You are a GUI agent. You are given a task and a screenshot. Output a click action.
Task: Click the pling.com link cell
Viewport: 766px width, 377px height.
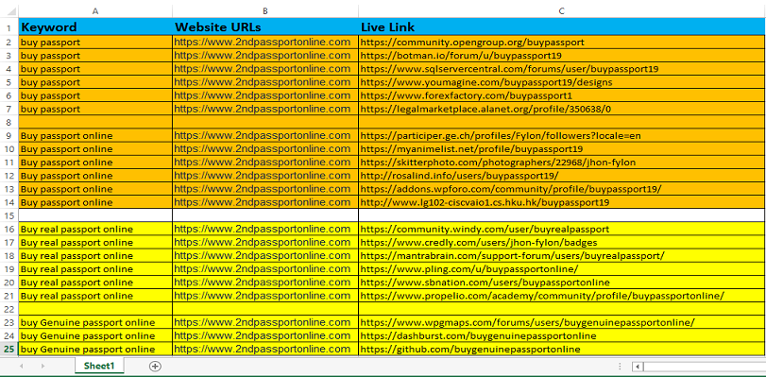tap(562, 269)
